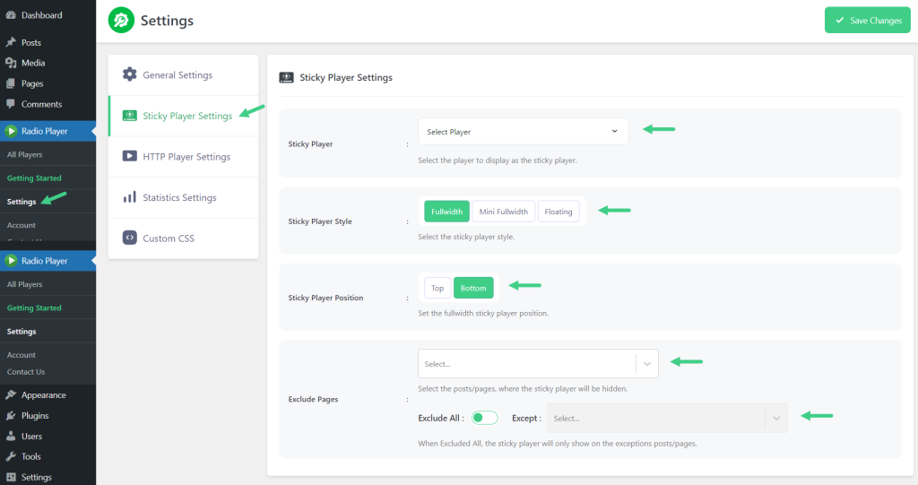Click the bottom Settings sliders icon
The height and width of the screenshot is (485, 918).
click(11, 477)
